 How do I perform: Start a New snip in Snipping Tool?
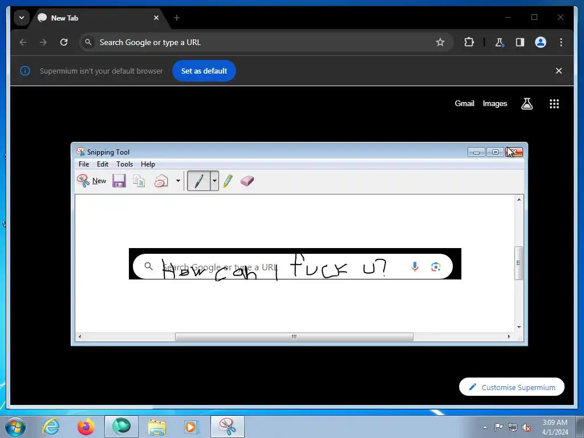point(91,181)
